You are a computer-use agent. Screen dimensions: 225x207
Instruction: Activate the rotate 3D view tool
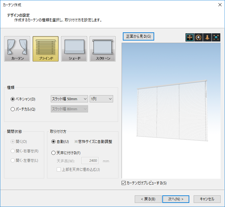(198, 37)
